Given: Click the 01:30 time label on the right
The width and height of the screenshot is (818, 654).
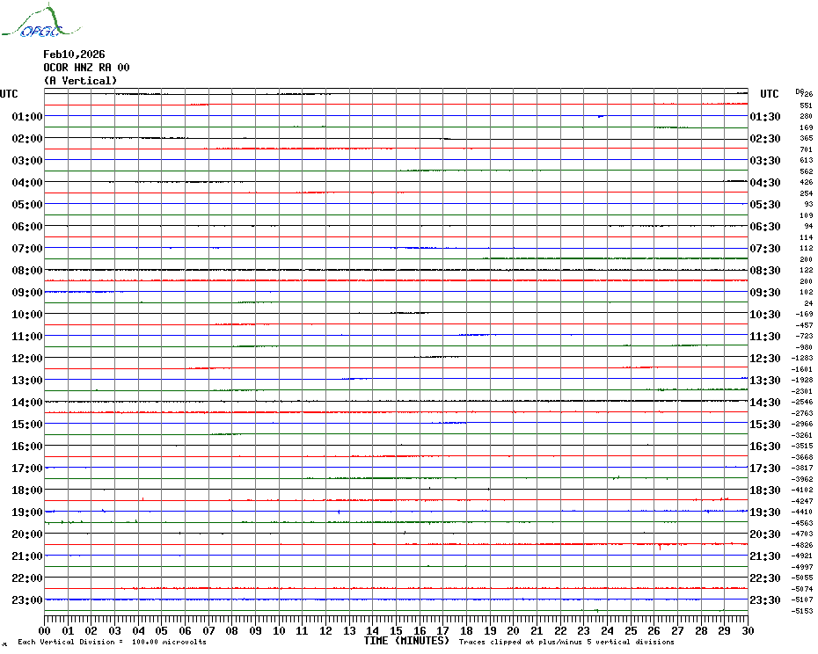Looking at the screenshot, I should (765, 117).
